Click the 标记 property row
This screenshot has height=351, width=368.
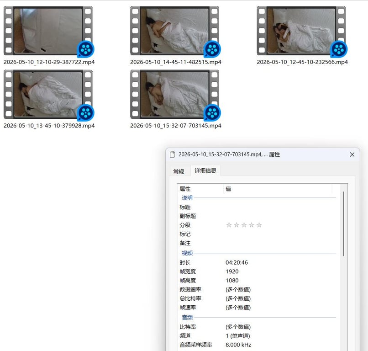pyautogui.click(x=258, y=234)
